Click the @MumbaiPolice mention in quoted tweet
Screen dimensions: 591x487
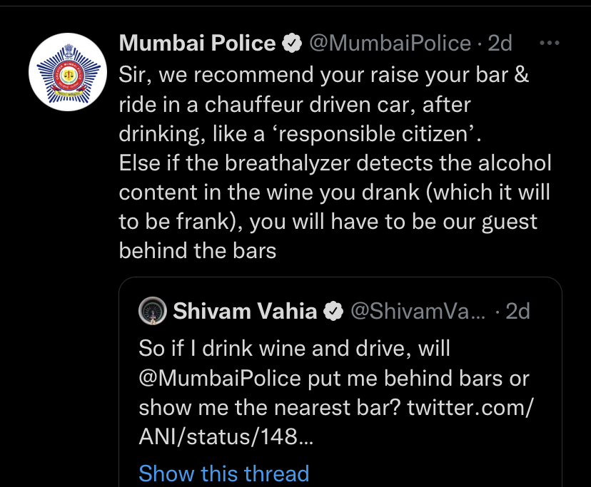[220, 377]
